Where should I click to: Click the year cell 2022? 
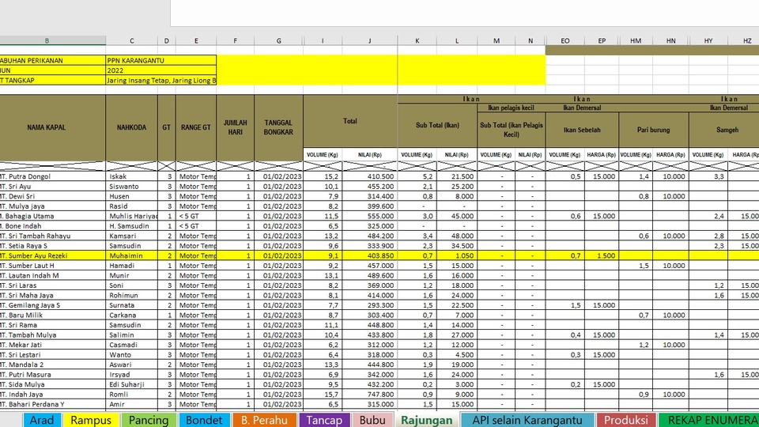pyautogui.click(x=161, y=70)
